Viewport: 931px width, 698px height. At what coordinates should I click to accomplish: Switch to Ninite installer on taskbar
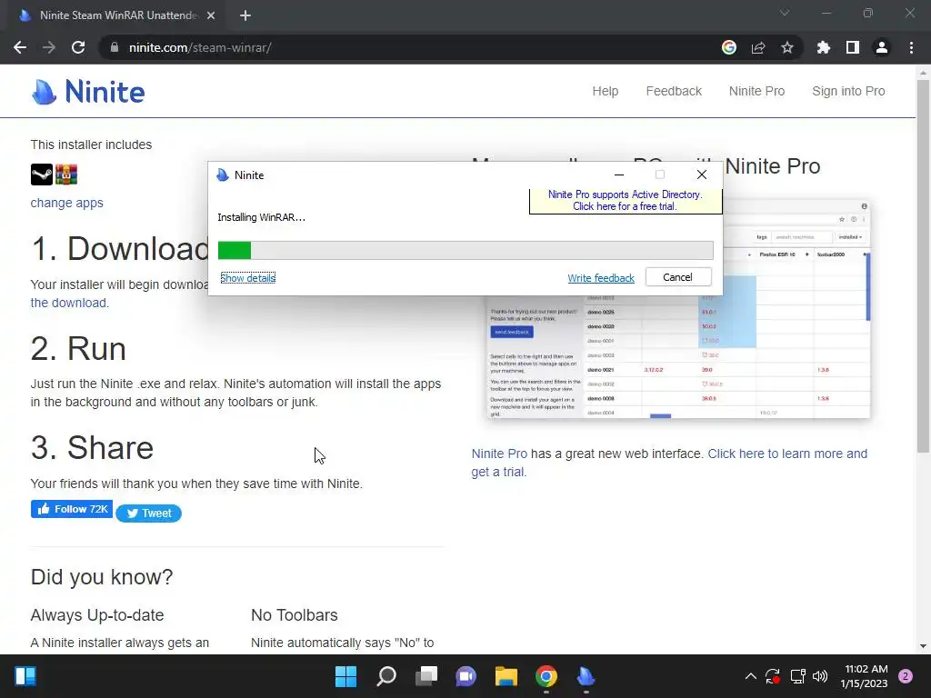click(586, 676)
